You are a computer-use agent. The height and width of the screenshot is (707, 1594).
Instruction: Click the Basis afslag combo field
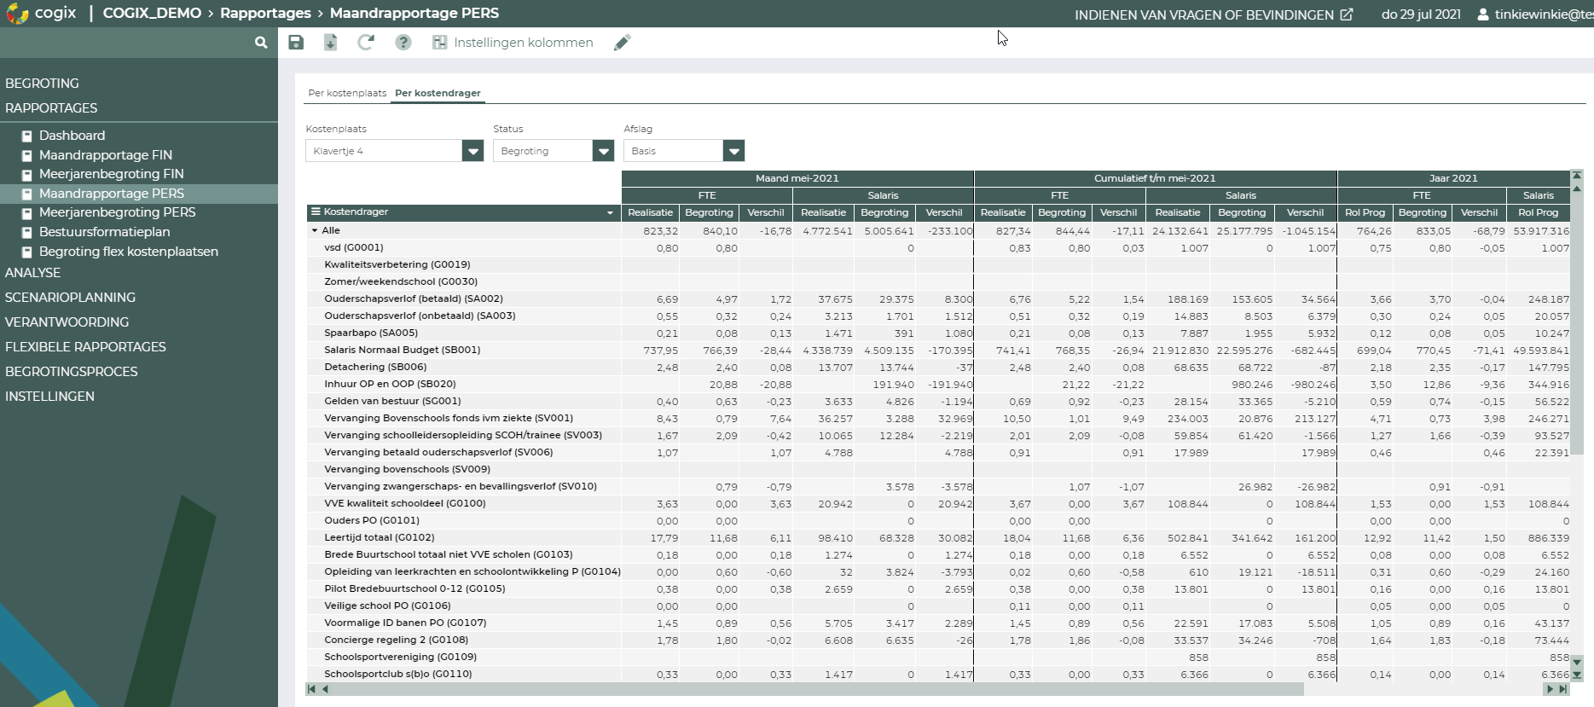674,151
